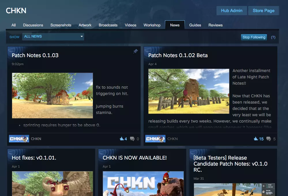The width and height of the screenshot is (288, 196).
Task: Open the ALL NEWS show filter dropdown
Action: pos(53,36)
